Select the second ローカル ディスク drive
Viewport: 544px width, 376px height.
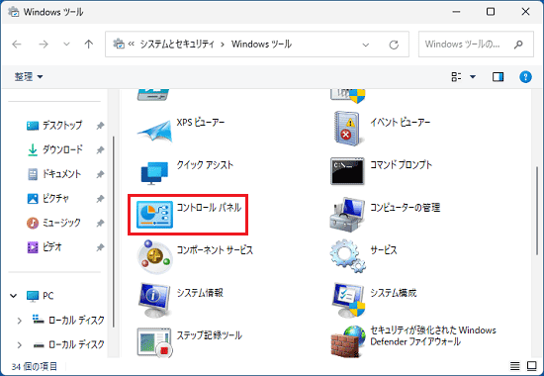click(68, 344)
